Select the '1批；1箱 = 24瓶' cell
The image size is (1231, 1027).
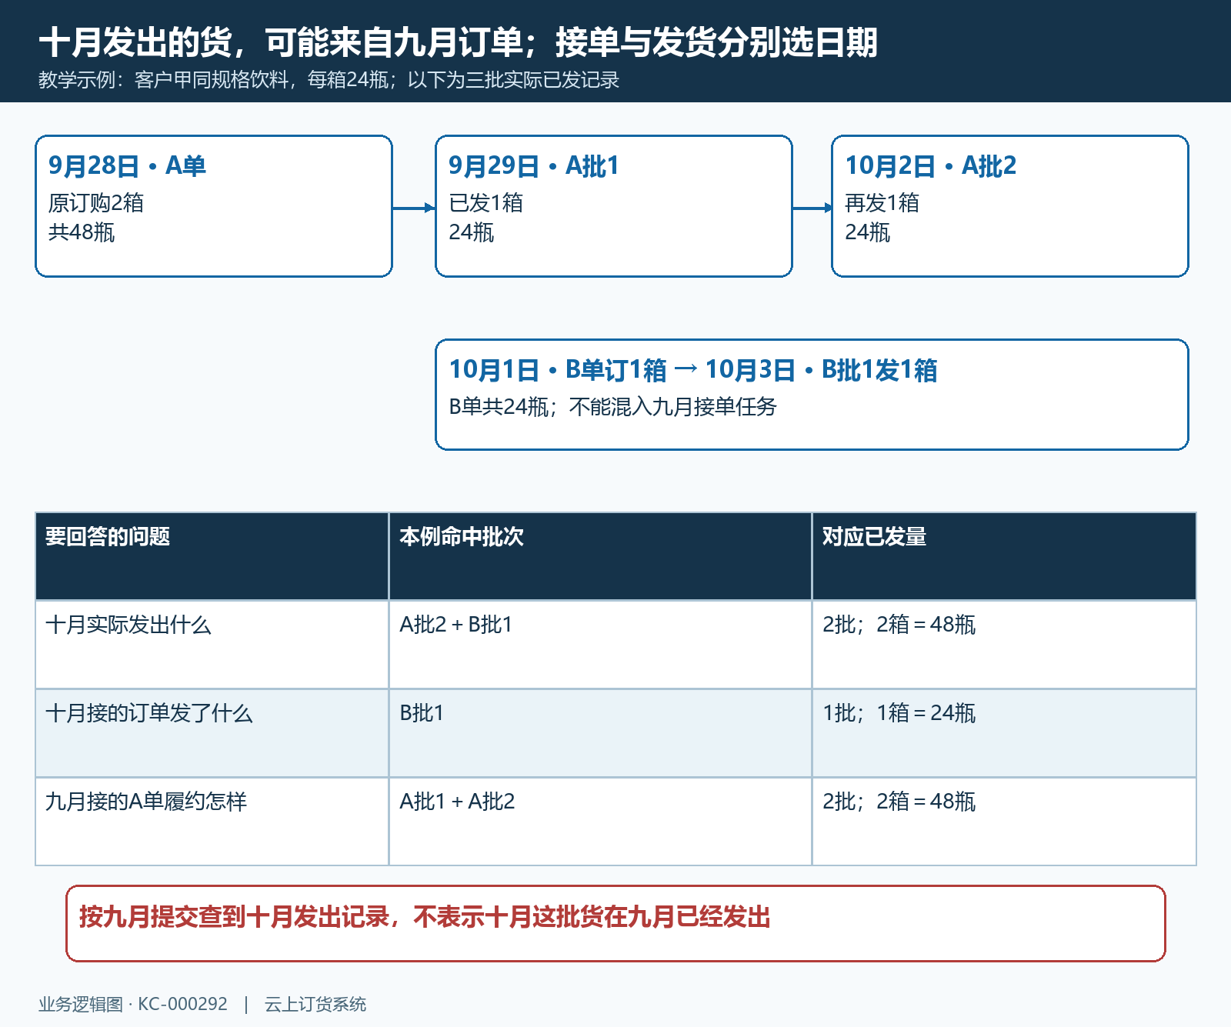point(1004,733)
